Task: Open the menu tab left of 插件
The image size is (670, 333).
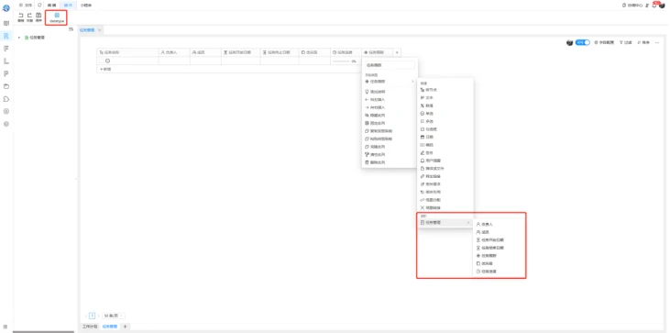Action: [x=51, y=6]
